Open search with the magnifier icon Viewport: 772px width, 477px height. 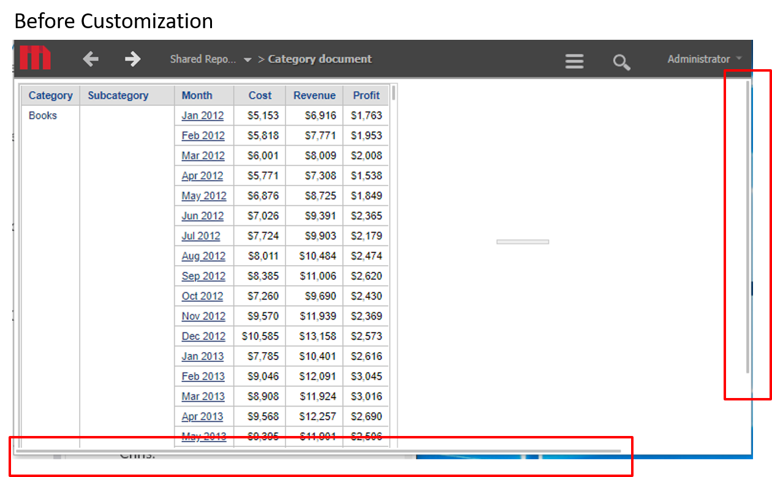pyautogui.click(x=621, y=62)
